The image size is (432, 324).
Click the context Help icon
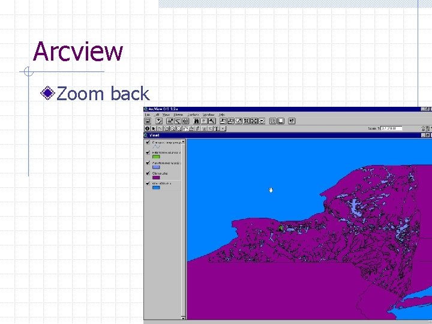292,121
